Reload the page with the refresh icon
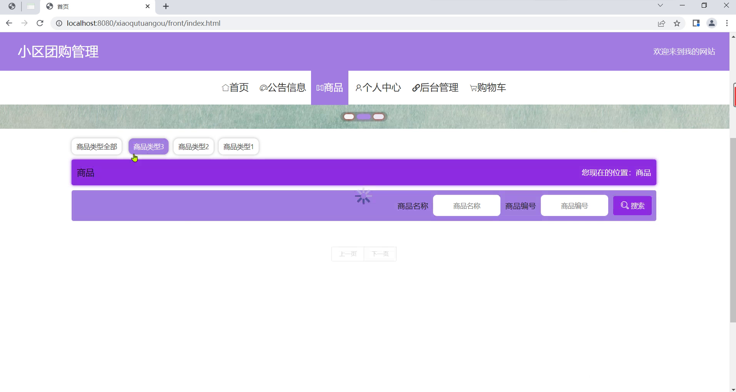 (40, 23)
